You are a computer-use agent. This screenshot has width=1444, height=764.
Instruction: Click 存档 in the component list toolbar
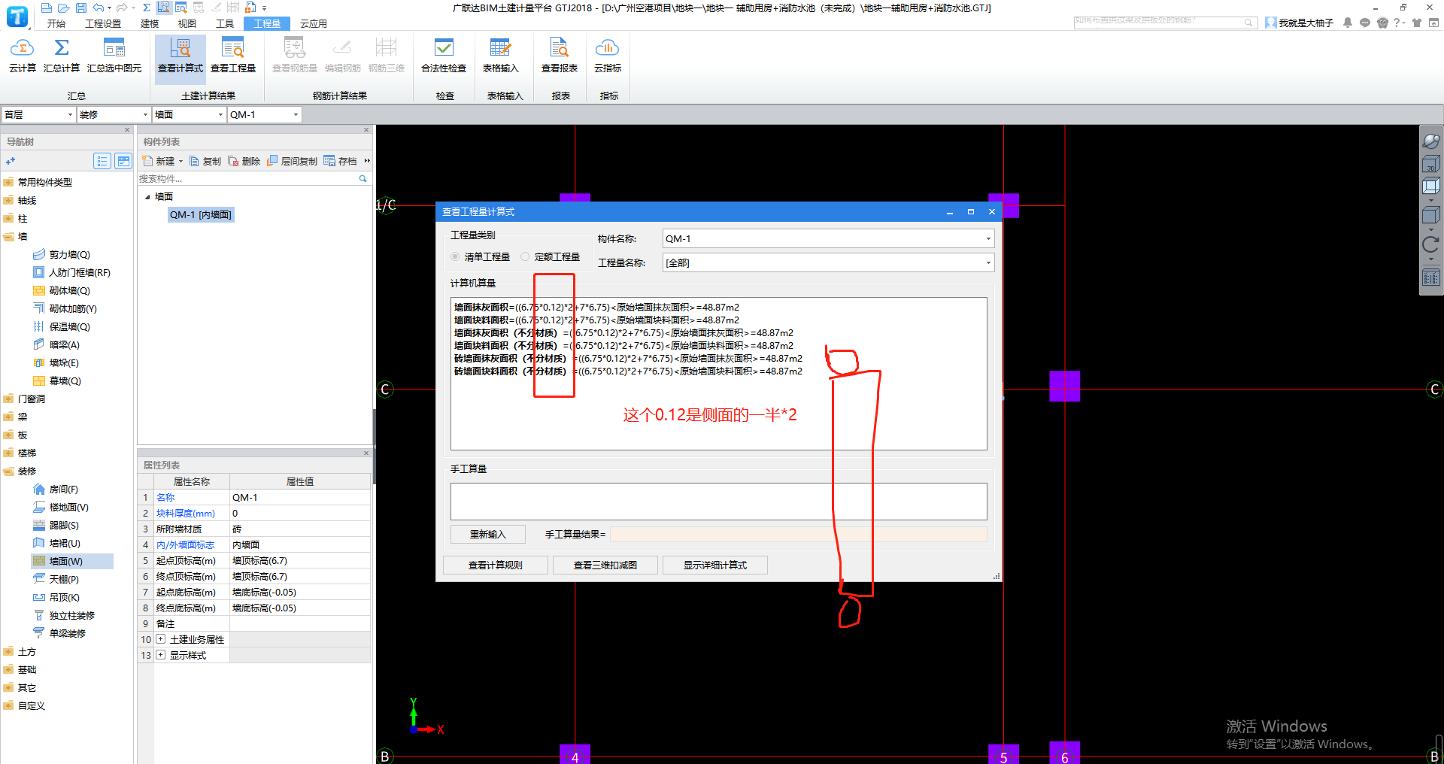[340, 161]
